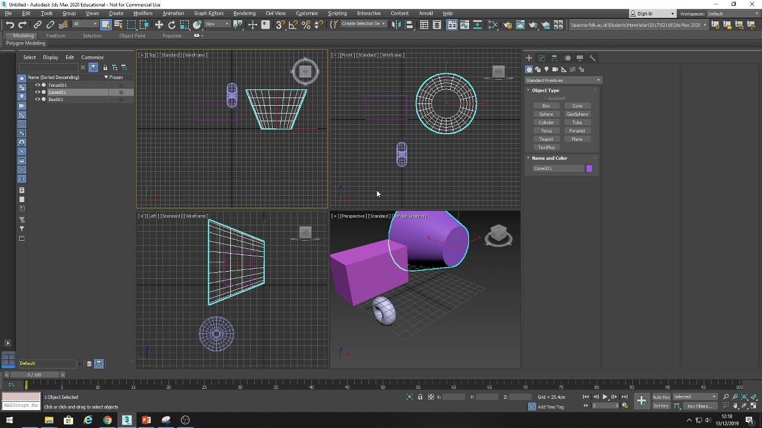Toggle Percent Snap in toolbar
The image size is (762, 428).
(306, 24)
